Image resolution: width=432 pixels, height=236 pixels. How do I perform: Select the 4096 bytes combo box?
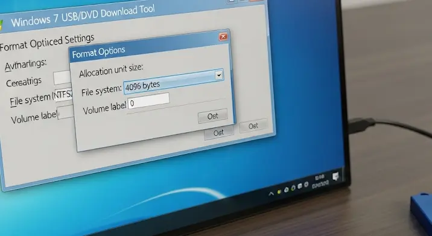pyautogui.click(x=173, y=81)
